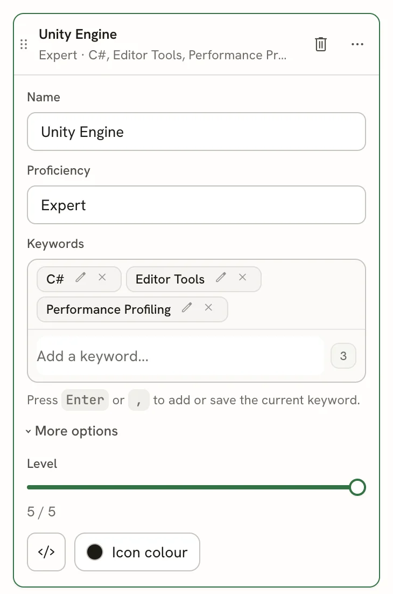Remove the C# keyword
The height and width of the screenshot is (594, 393).
(x=102, y=277)
